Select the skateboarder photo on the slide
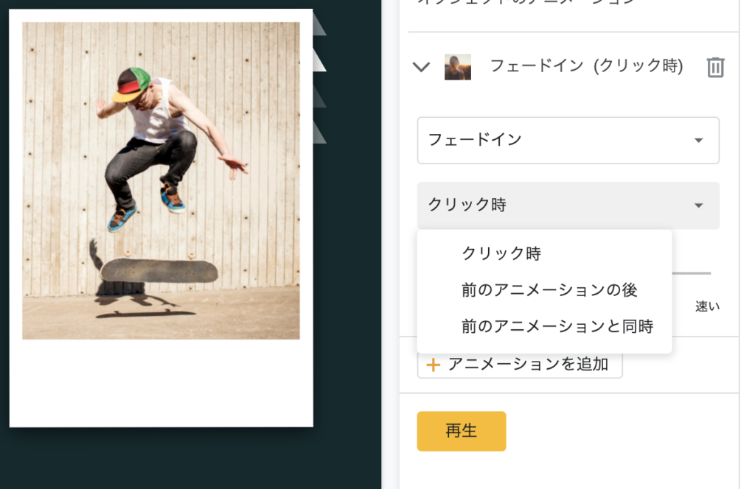This screenshot has width=755, height=489. coord(161,180)
